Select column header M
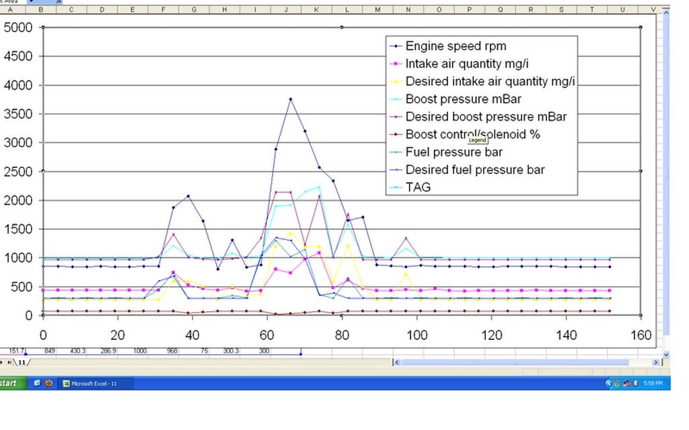 tap(377, 9)
